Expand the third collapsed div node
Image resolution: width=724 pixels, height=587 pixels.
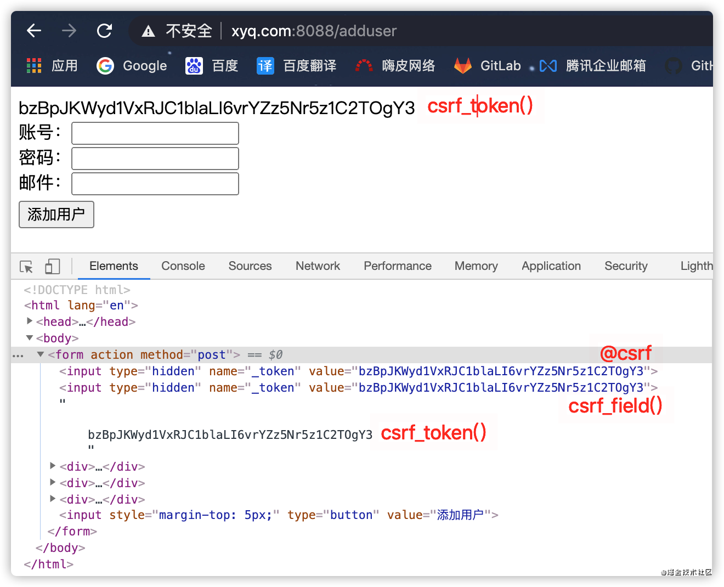point(53,499)
